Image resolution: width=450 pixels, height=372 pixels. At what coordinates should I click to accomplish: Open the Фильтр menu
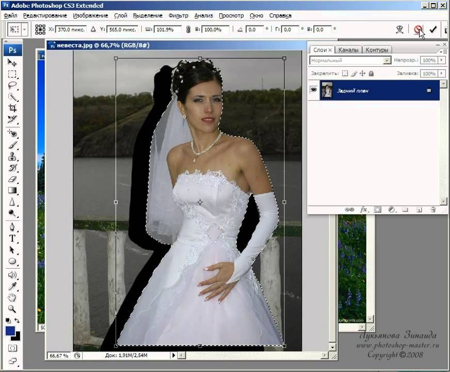tap(178, 16)
